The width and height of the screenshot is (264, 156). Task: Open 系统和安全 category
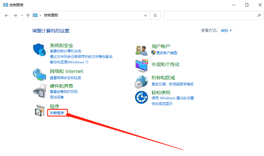pyautogui.click(x=61, y=46)
